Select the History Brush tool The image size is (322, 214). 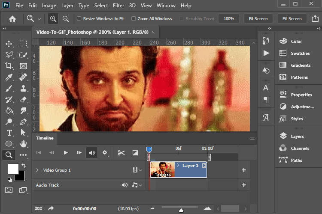[9, 100]
